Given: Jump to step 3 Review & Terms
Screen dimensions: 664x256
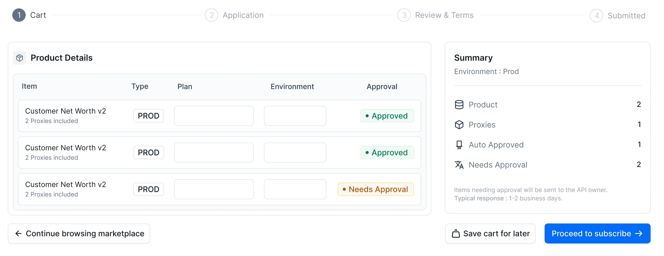Looking at the screenshot, I should [x=436, y=15].
